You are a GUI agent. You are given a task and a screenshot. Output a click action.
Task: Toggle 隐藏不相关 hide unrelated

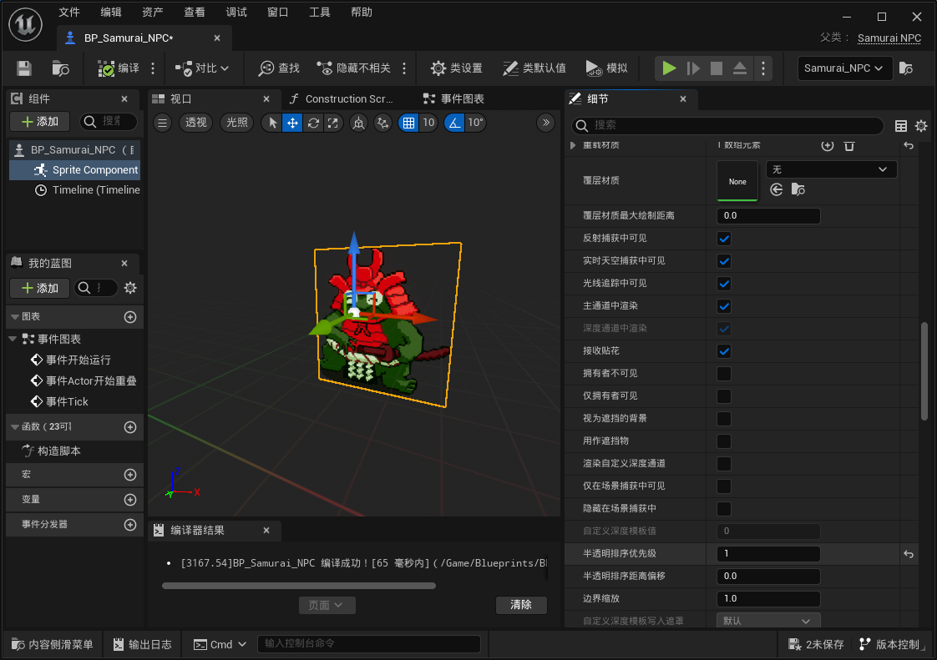[353, 68]
